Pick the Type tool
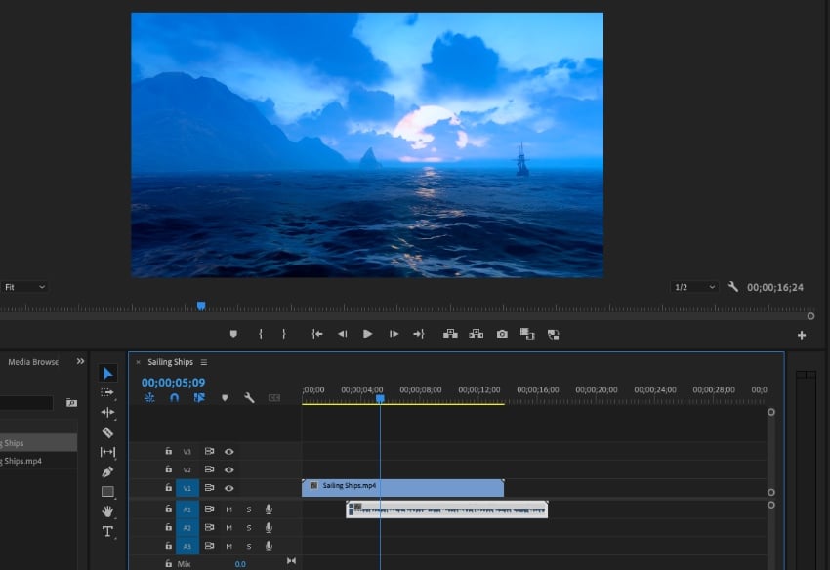The image size is (830, 570). point(107,531)
